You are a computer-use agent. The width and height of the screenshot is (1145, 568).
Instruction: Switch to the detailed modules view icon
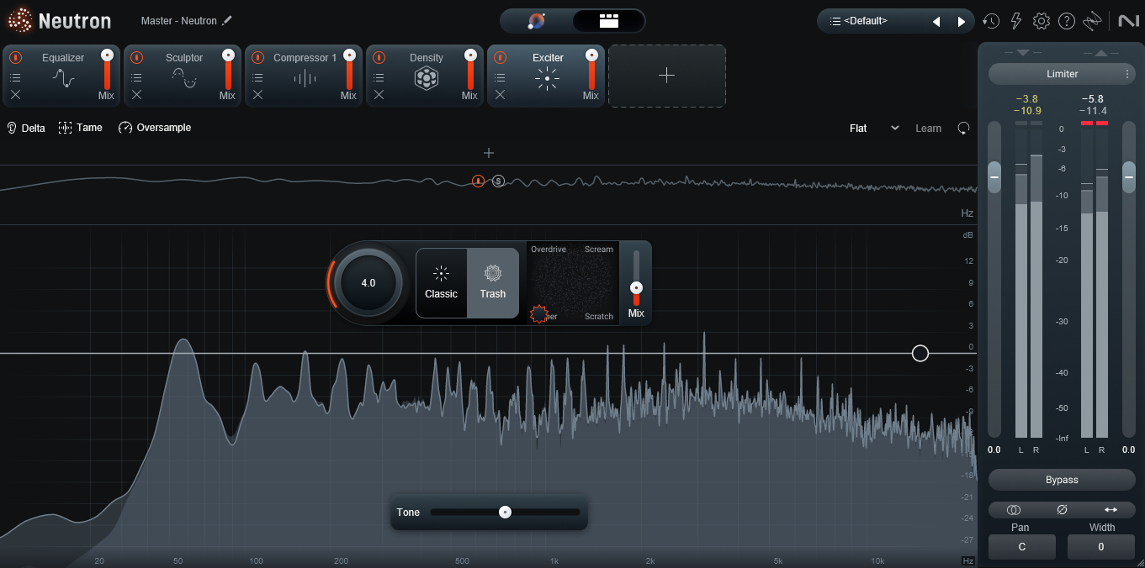609,21
